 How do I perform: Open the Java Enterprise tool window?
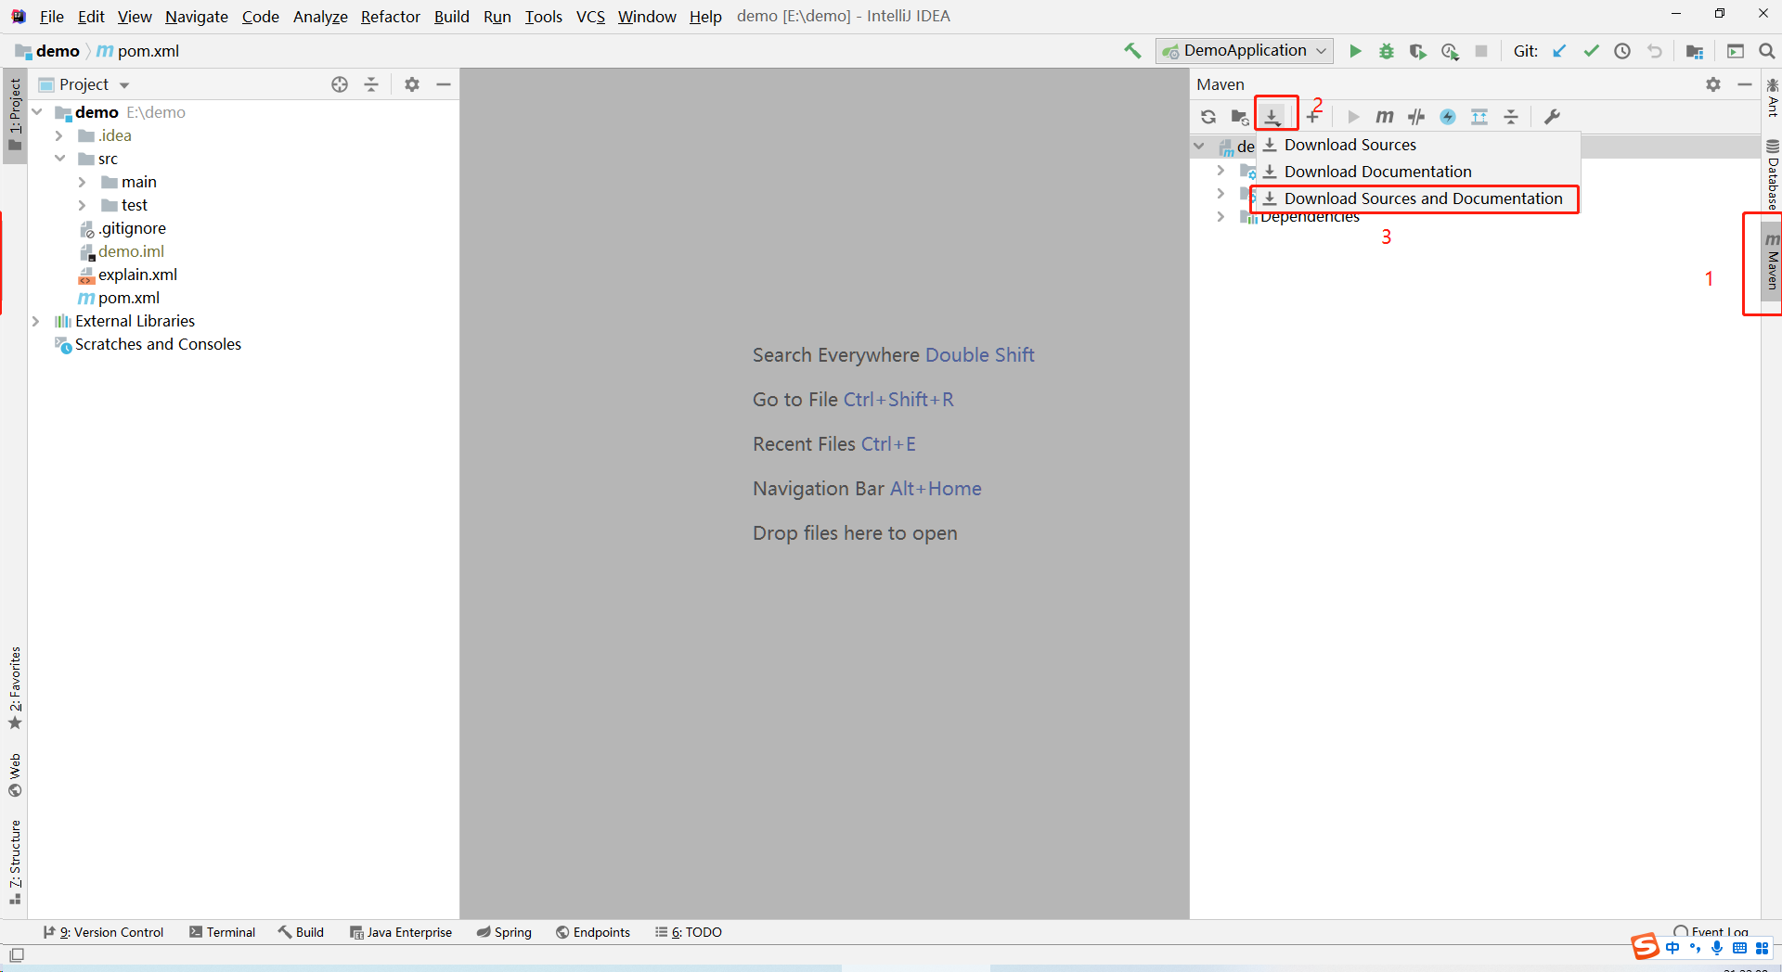[x=401, y=932]
